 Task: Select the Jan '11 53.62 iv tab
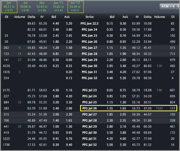click(x=58, y=7)
